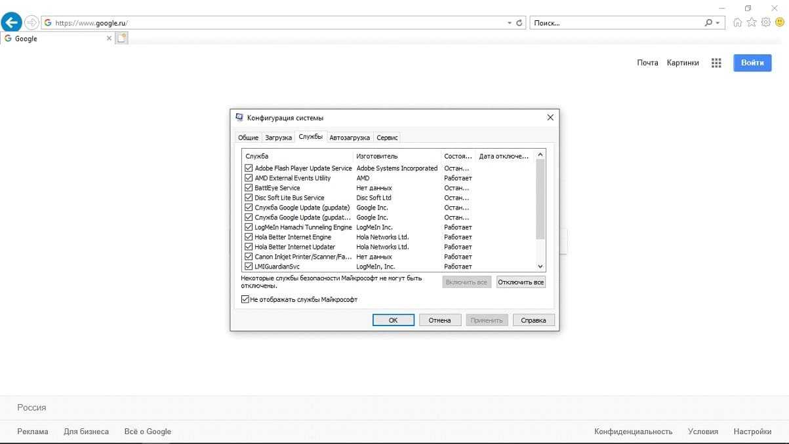Click the new tab button beside Google tab

[x=121, y=39]
